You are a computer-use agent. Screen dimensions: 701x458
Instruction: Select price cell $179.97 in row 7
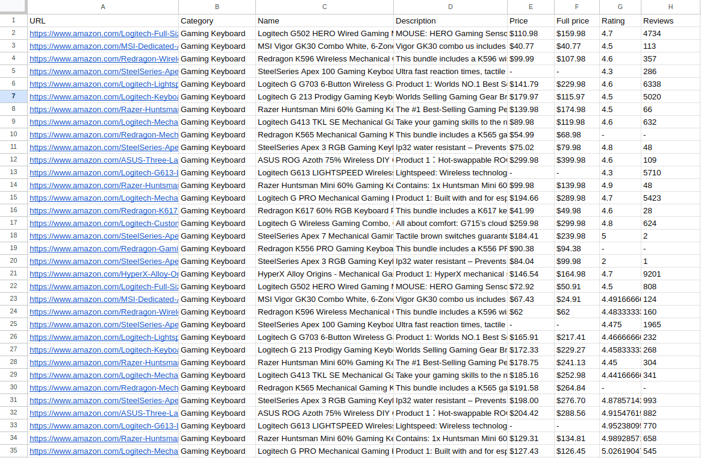(531, 96)
